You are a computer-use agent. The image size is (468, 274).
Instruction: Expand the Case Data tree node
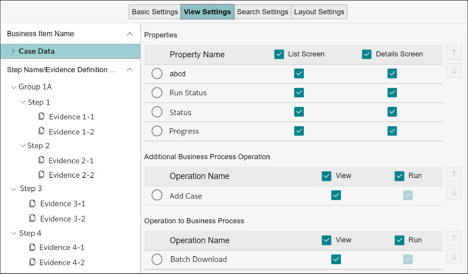pyautogui.click(x=13, y=51)
